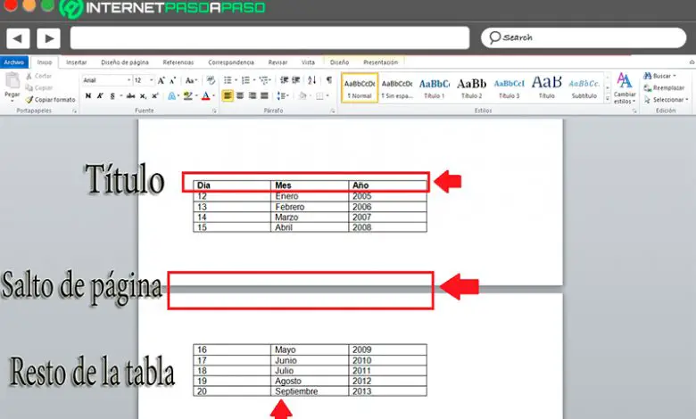Toggle bold (N) formatting

tap(88, 95)
